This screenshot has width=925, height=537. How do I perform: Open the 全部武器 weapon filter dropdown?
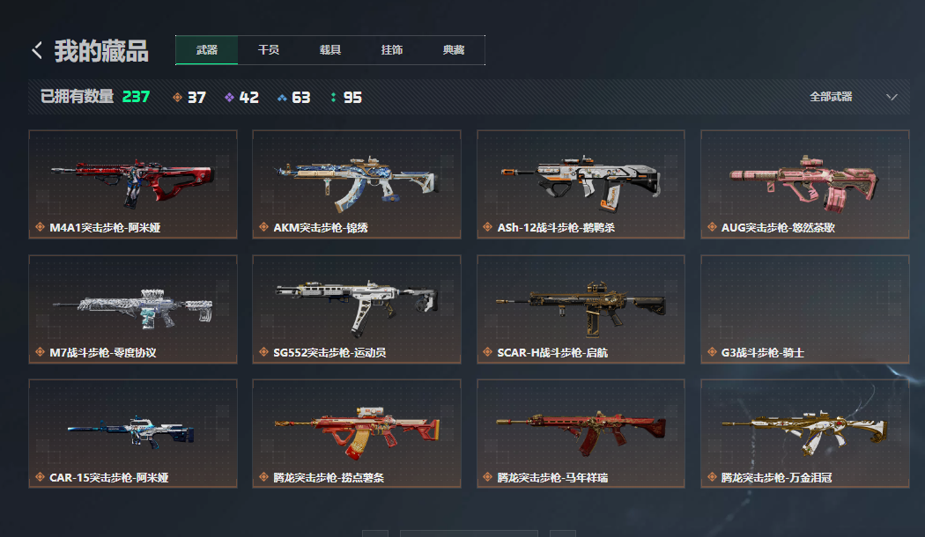coord(853,97)
